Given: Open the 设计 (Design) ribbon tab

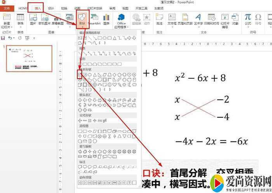Looking at the screenshot, I should [x=51, y=8].
